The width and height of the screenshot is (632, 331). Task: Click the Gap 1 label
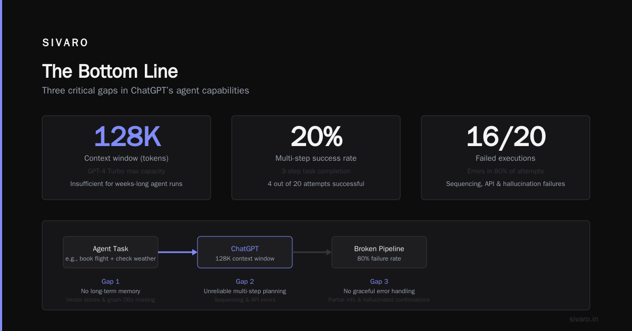pyautogui.click(x=111, y=282)
